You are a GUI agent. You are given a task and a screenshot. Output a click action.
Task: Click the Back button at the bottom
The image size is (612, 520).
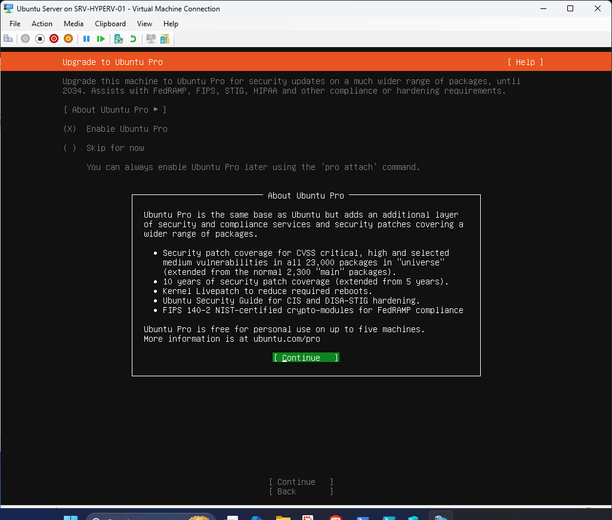pos(301,491)
